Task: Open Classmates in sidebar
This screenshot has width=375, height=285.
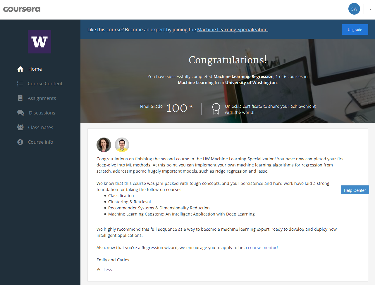Action: [41, 127]
